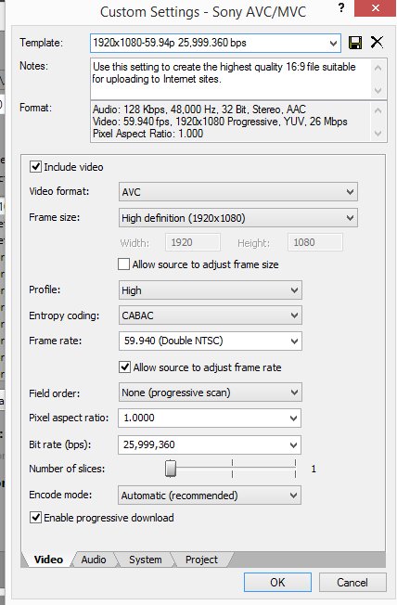397x605 pixels.
Task: Switch to the System tab
Action: click(x=145, y=560)
